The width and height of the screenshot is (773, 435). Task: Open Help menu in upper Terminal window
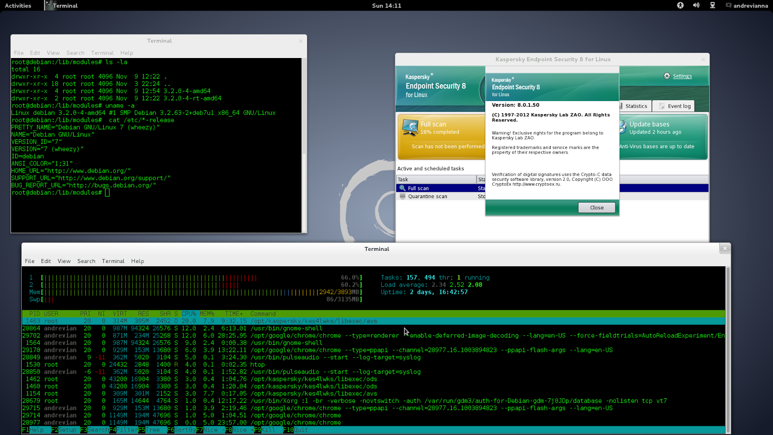click(127, 53)
